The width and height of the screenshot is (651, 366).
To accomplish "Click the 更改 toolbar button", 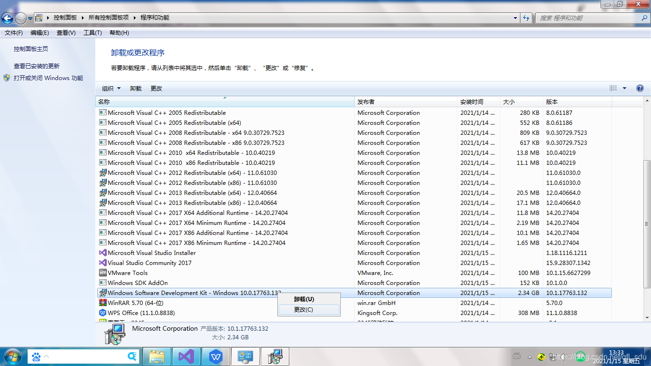I will tap(156, 88).
